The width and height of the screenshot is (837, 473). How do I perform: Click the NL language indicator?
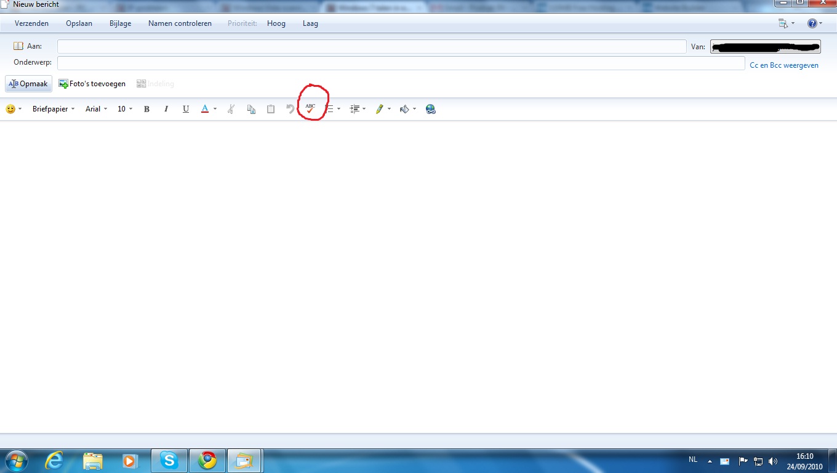click(x=693, y=459)
